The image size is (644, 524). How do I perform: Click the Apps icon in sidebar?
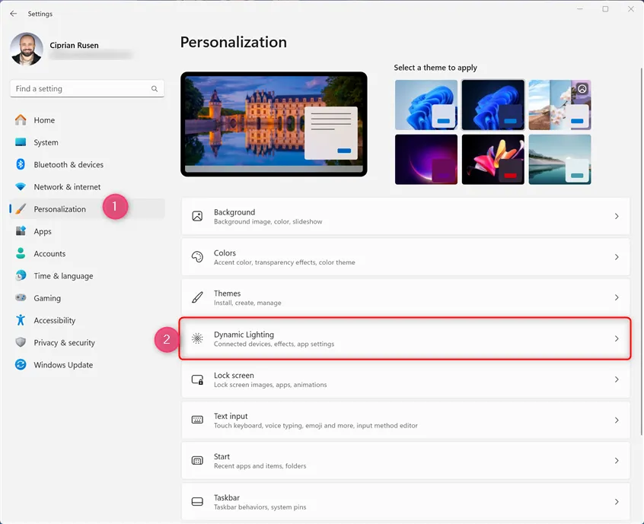[21, 231]
